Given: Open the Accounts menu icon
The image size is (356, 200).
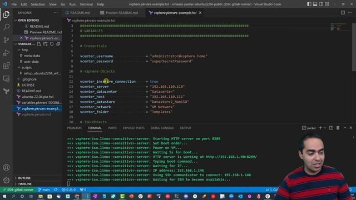Looking at the screenshot, I should click(x=6, y=167).
